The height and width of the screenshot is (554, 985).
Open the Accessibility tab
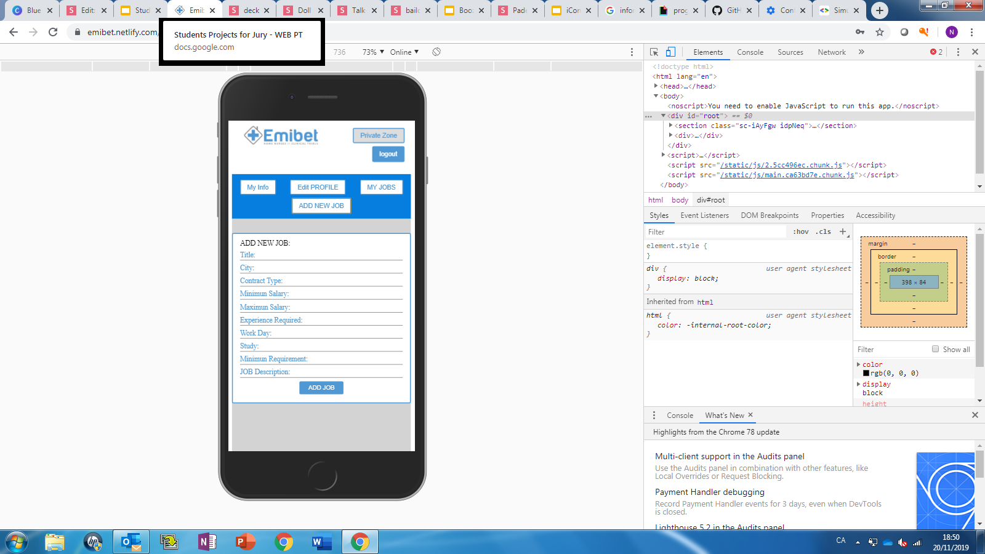[875, 215]
